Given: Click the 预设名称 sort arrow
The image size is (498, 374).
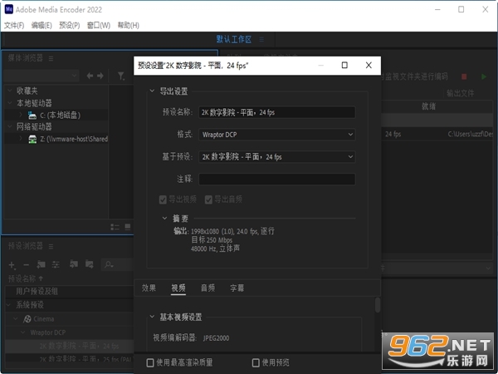Looking at the screenshot, I should click(41, 278).
